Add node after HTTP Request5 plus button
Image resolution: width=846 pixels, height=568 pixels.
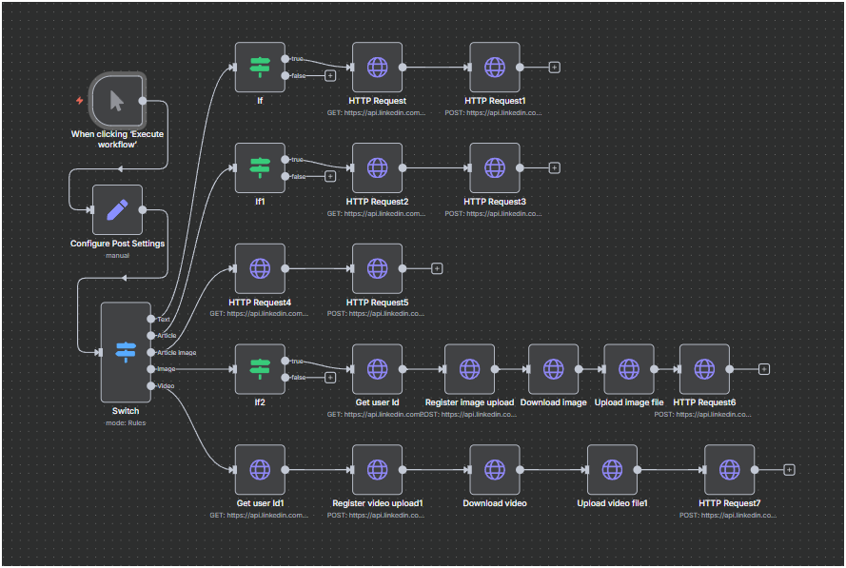coord(437,268)
